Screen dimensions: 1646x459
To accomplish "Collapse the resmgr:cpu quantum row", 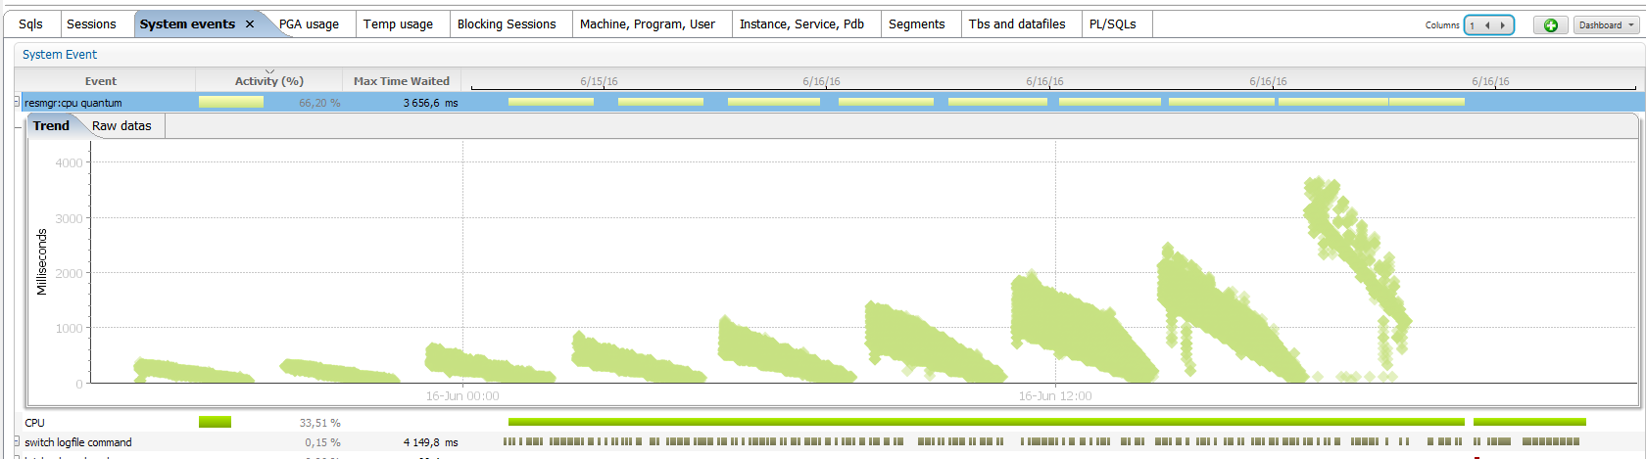I will (x=17, y=101).
